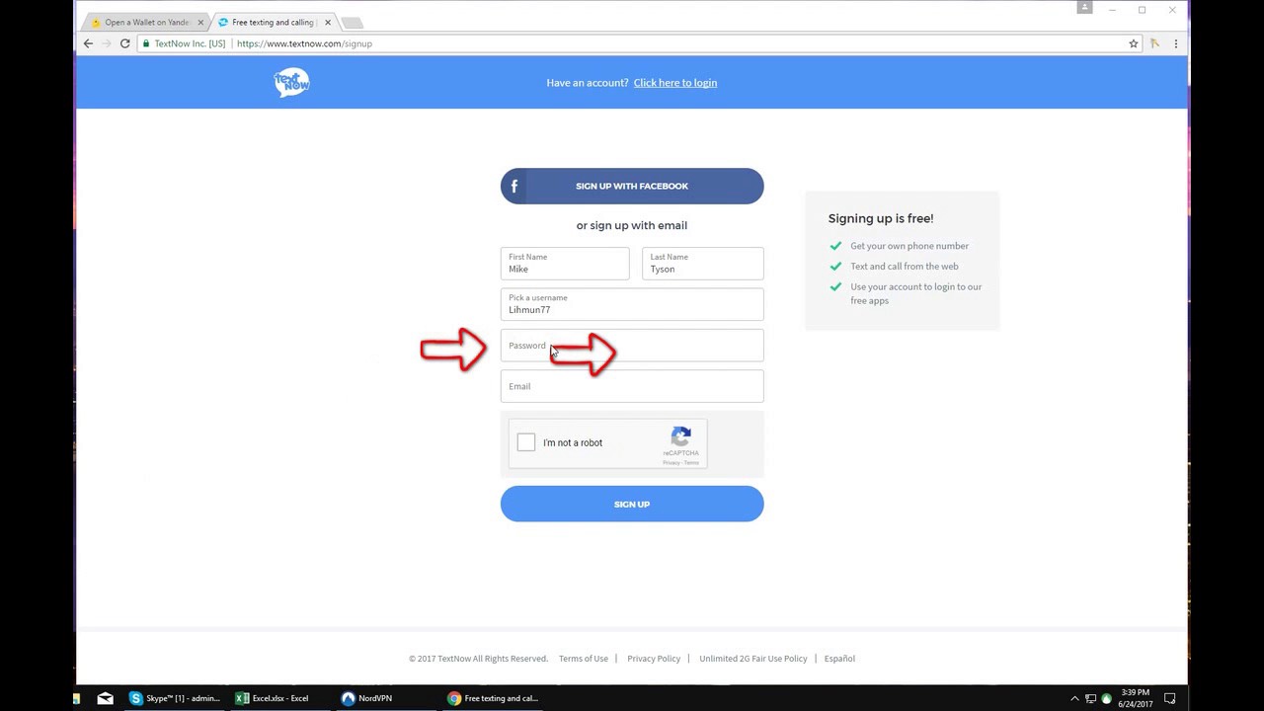Screen dimensions: 1264x711
Task: Click or sign up with email text
Action: click(x=632, y=225)
